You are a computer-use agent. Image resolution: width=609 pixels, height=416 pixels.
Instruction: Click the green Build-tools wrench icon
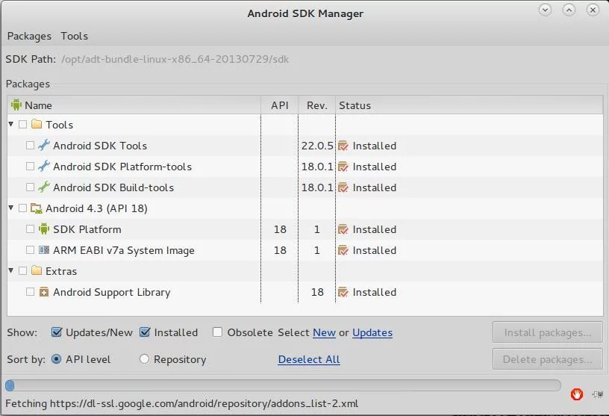pyautogui.click(x=44, y=187)
